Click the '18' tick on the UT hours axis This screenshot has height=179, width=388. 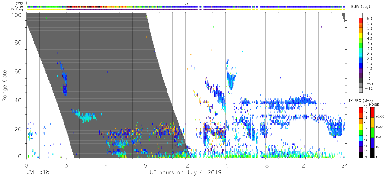(x=265, y=165)
